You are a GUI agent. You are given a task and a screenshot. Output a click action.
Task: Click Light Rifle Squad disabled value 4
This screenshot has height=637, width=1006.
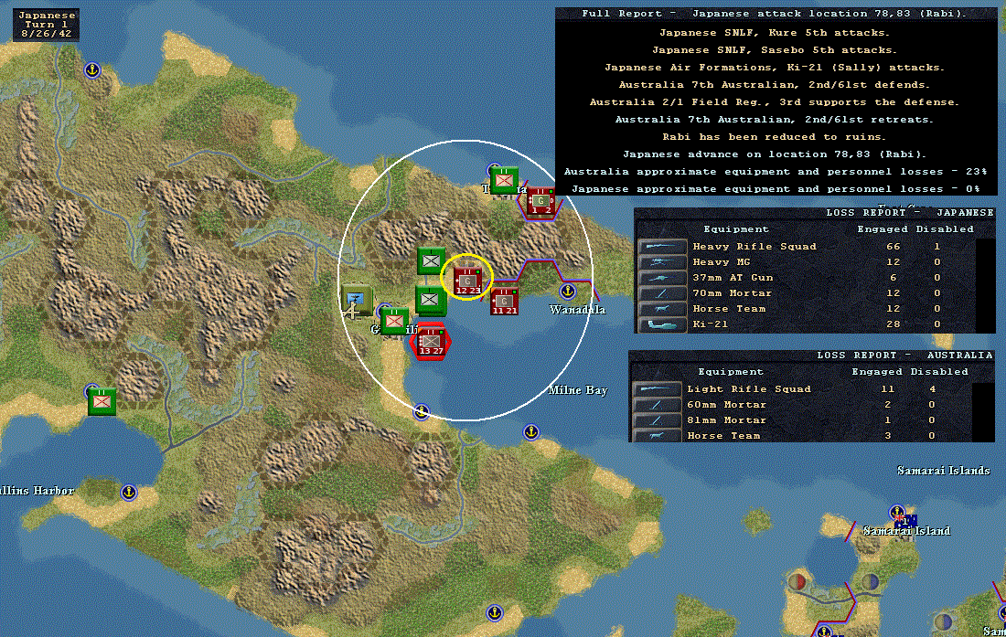(x=932, y=389)
